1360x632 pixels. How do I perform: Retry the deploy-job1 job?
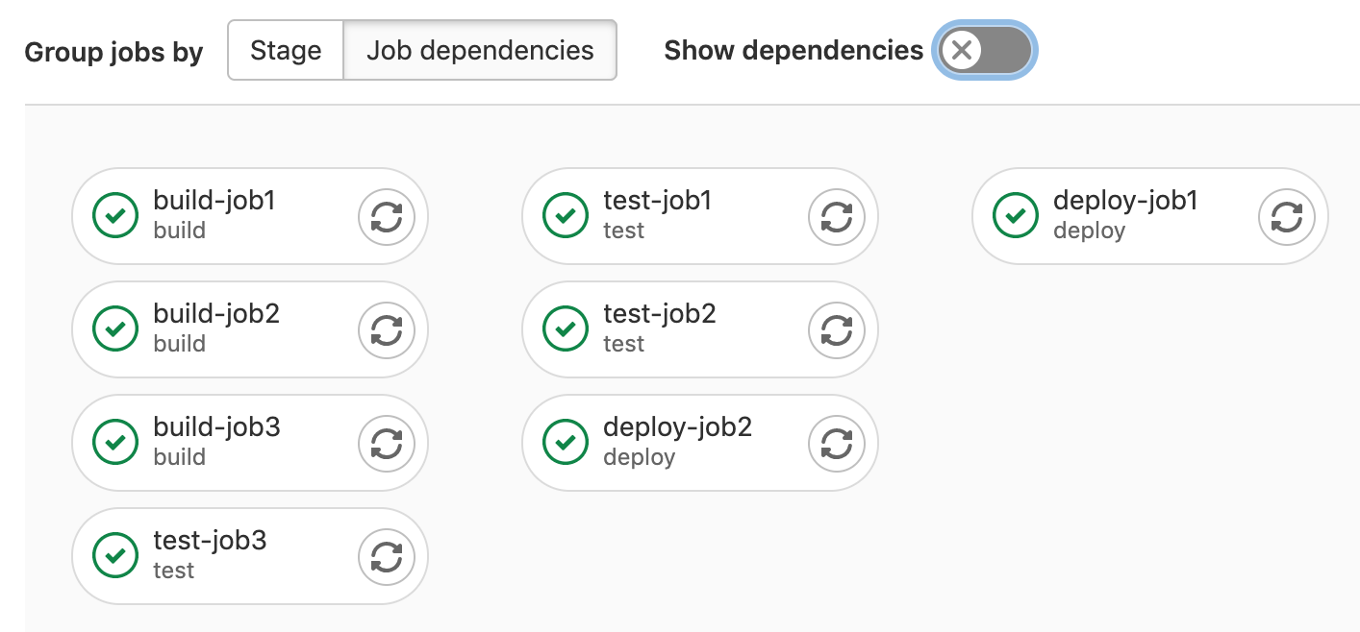[x=1286, y=216]
